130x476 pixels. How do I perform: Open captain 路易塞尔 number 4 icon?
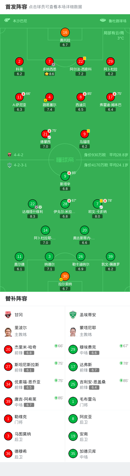pyautogui.click(x=50, y=97)
